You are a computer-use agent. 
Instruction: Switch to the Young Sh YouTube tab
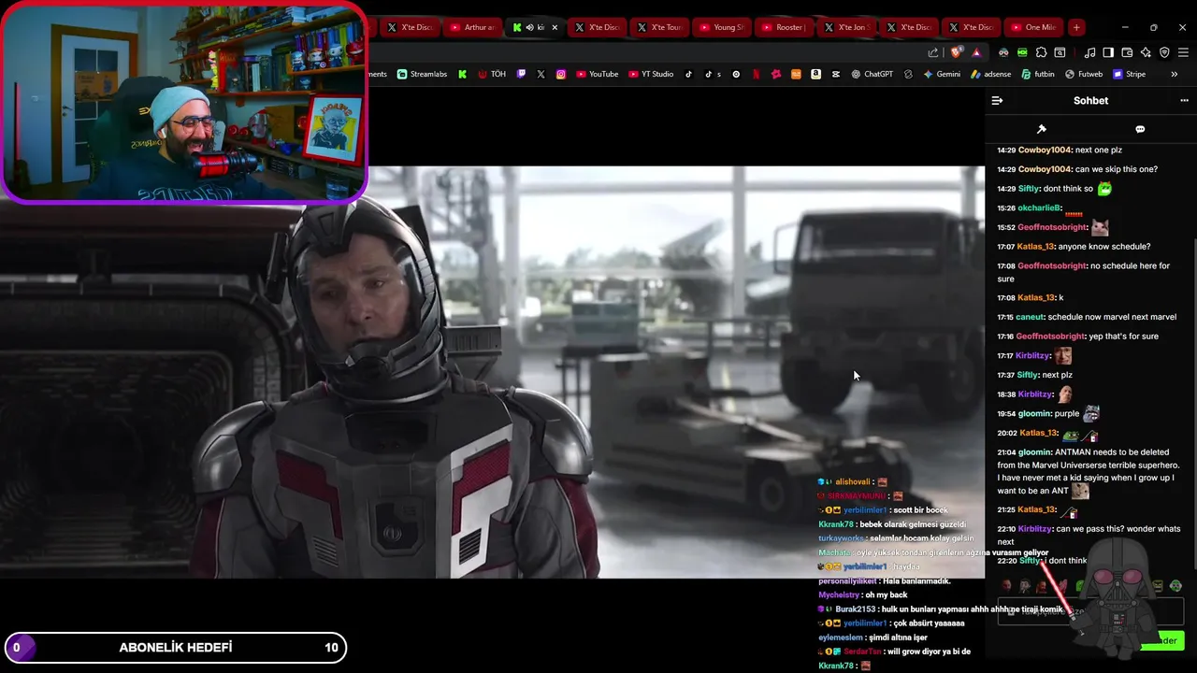[x=721, y=27]
